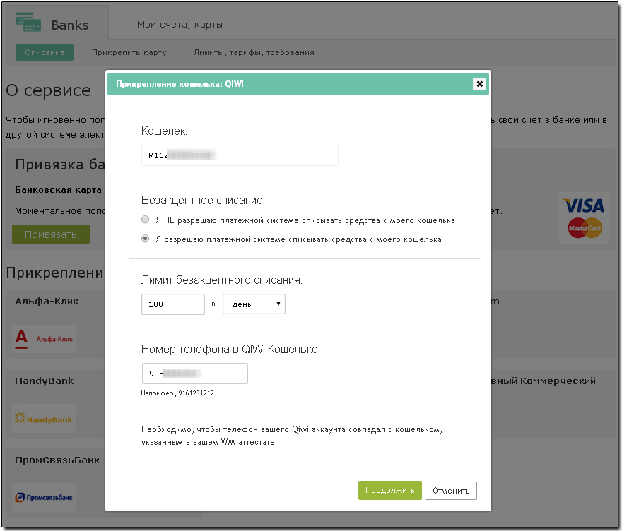
Task: Click the MasterCard logo
Action: (585, 228)
